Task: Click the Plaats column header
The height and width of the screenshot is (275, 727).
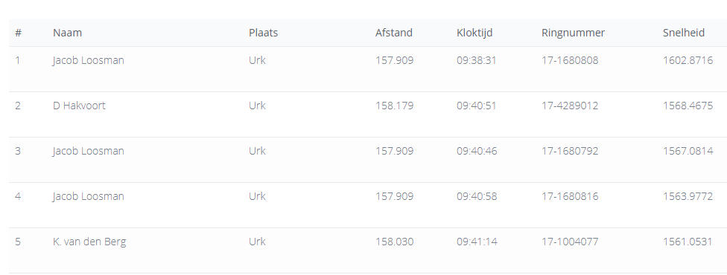Action: (x=263, y=33)
